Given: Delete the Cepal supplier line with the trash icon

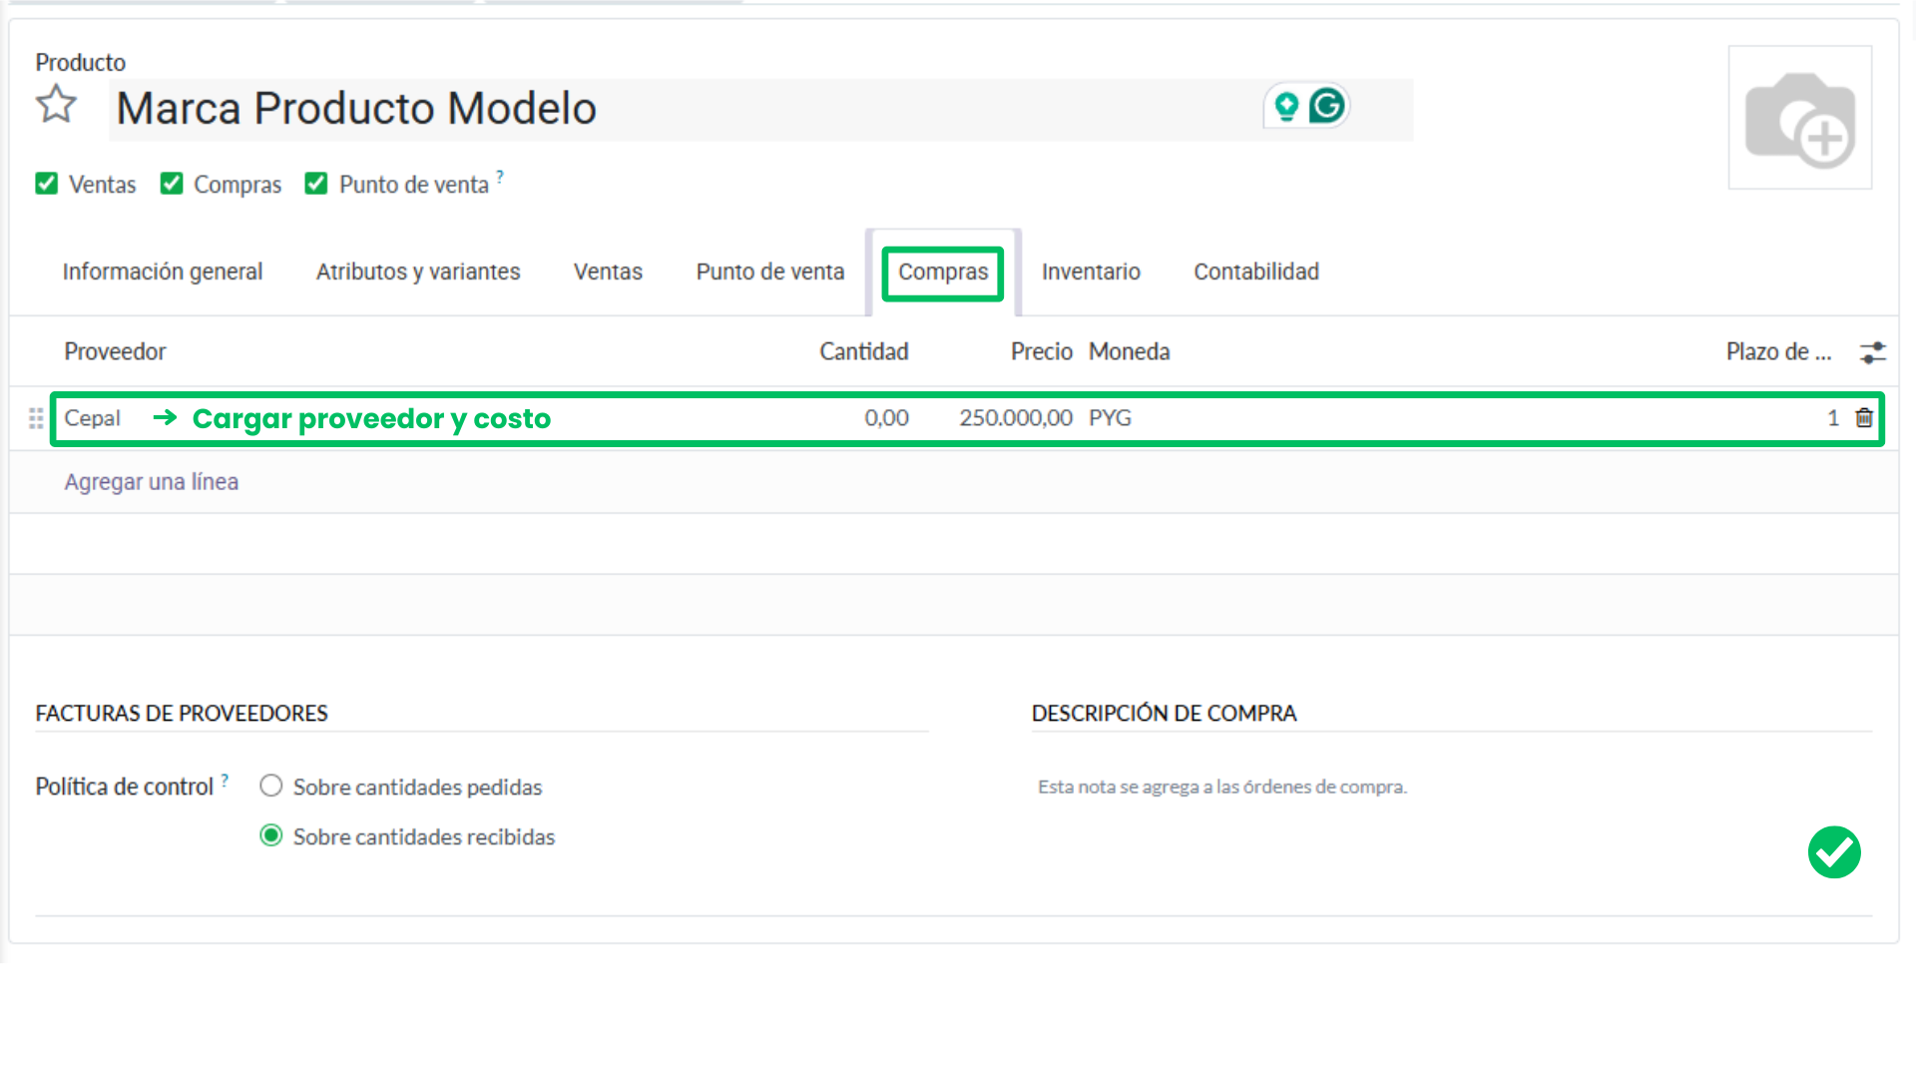Looking at the screenshot, I should point(1864,418).
